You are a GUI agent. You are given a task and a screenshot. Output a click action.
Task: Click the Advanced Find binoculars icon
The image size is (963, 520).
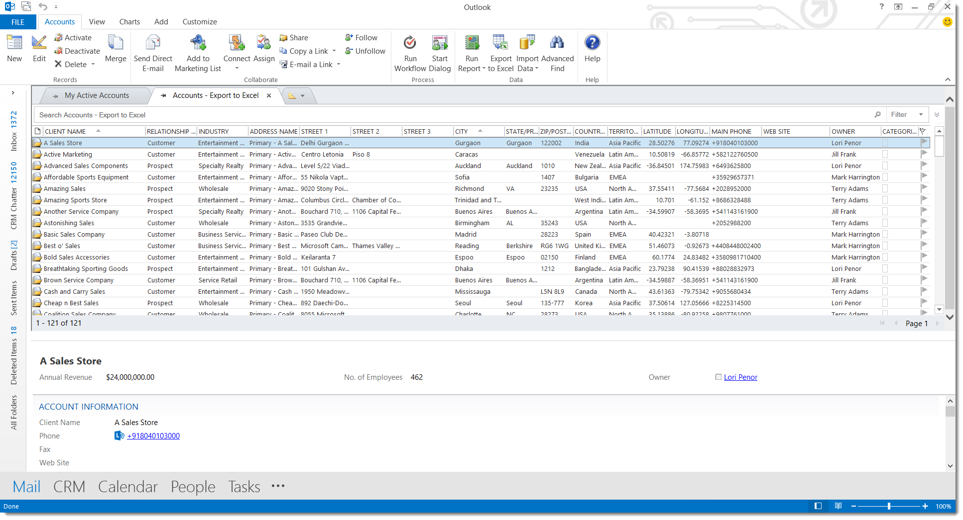557,44
